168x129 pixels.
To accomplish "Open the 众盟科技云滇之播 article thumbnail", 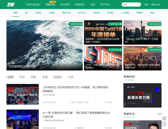I will point(22,119).
